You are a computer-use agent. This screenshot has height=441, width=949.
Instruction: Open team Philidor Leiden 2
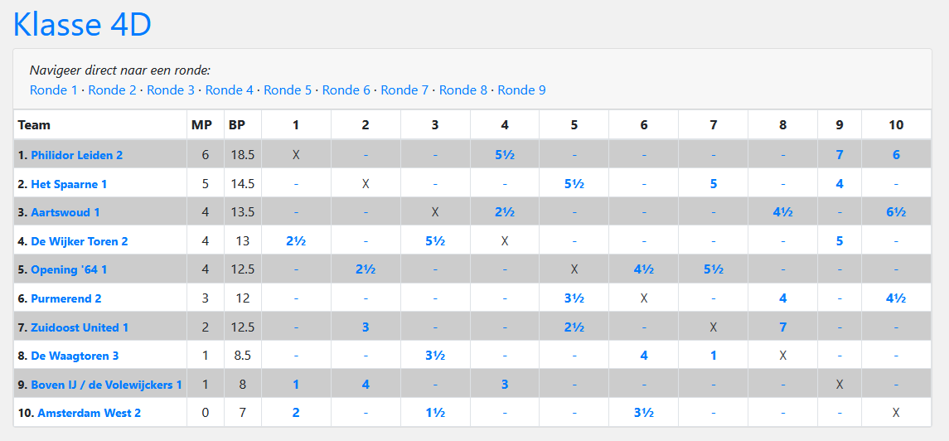click(x=77, y=155)
